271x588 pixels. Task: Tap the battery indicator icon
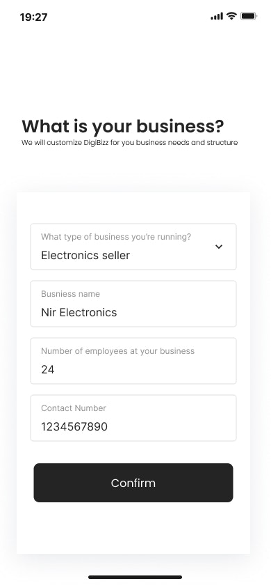(x=249, y=16)
